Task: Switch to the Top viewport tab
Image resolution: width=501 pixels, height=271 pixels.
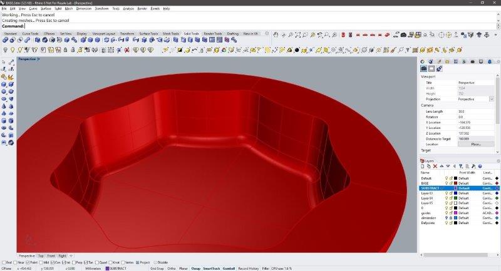Action: pos(41,256)
